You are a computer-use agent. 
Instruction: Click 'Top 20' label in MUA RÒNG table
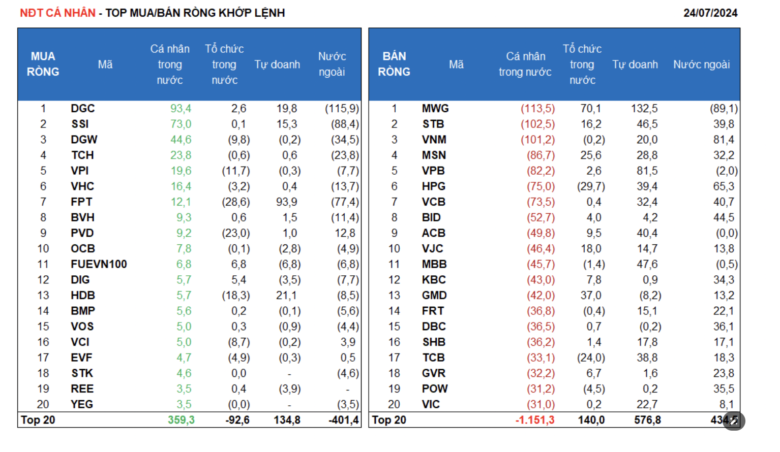point(38,420)
